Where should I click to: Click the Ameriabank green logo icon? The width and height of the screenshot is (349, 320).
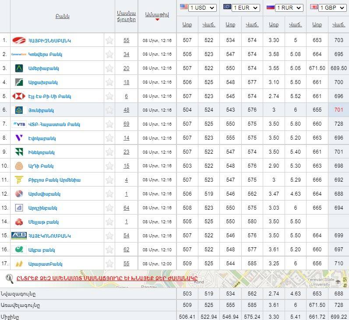19,68
